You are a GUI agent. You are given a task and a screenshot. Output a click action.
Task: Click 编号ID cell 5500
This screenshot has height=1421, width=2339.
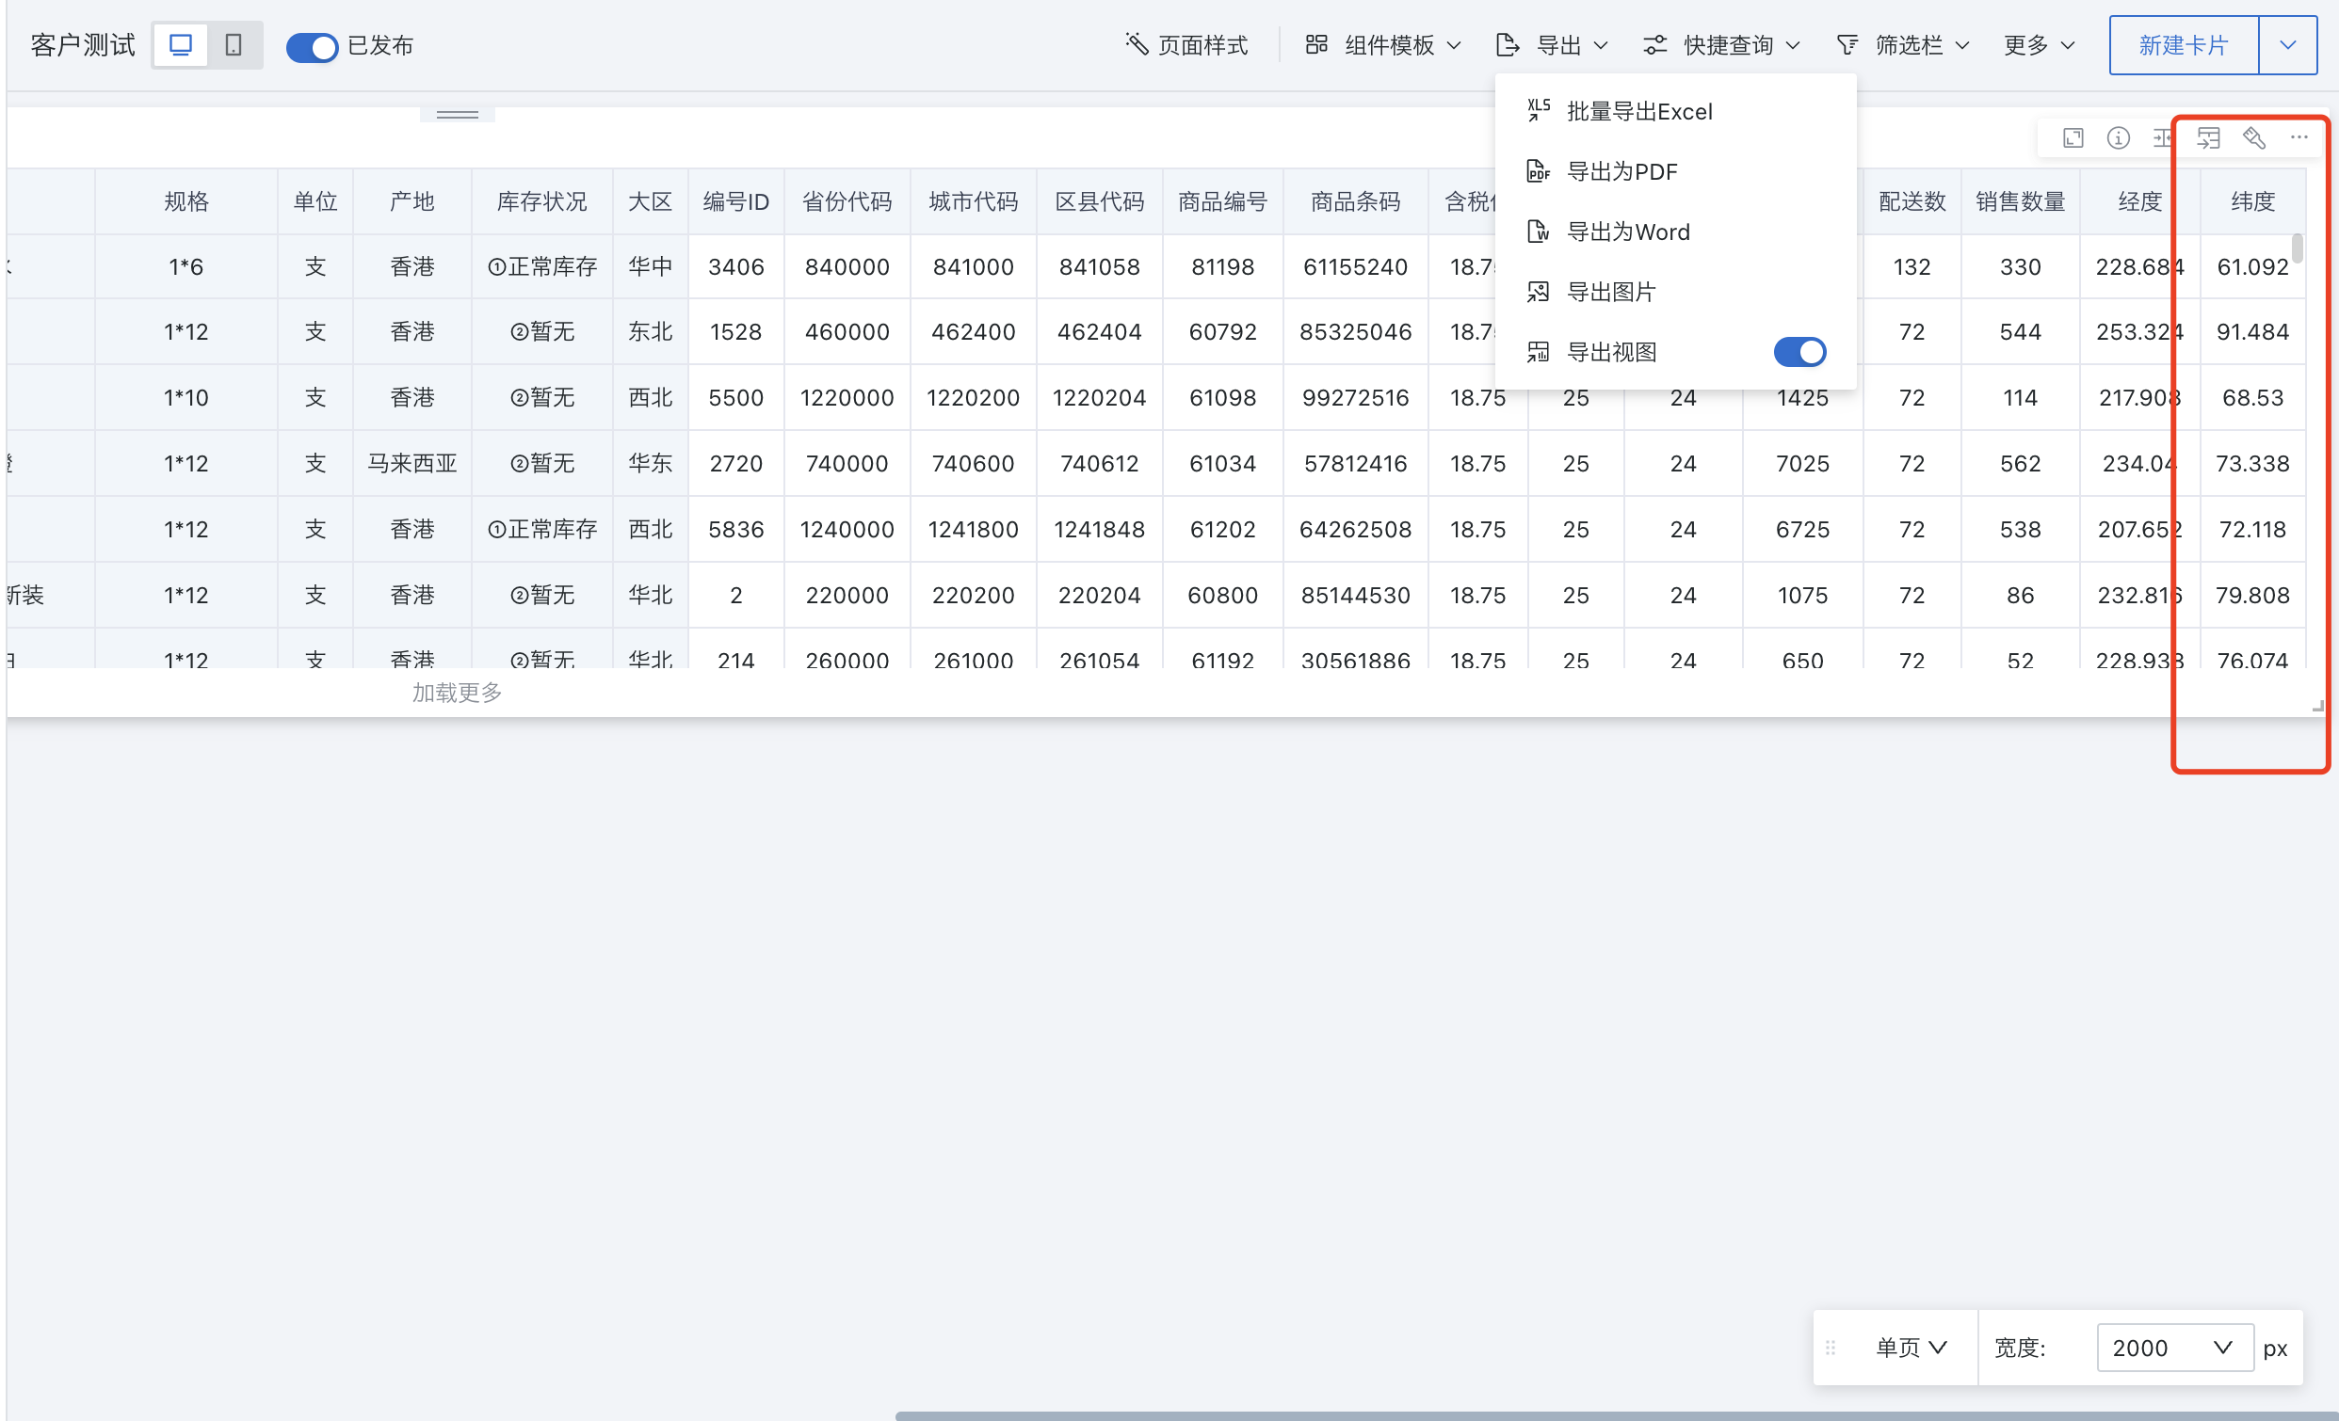coord(735,397)
